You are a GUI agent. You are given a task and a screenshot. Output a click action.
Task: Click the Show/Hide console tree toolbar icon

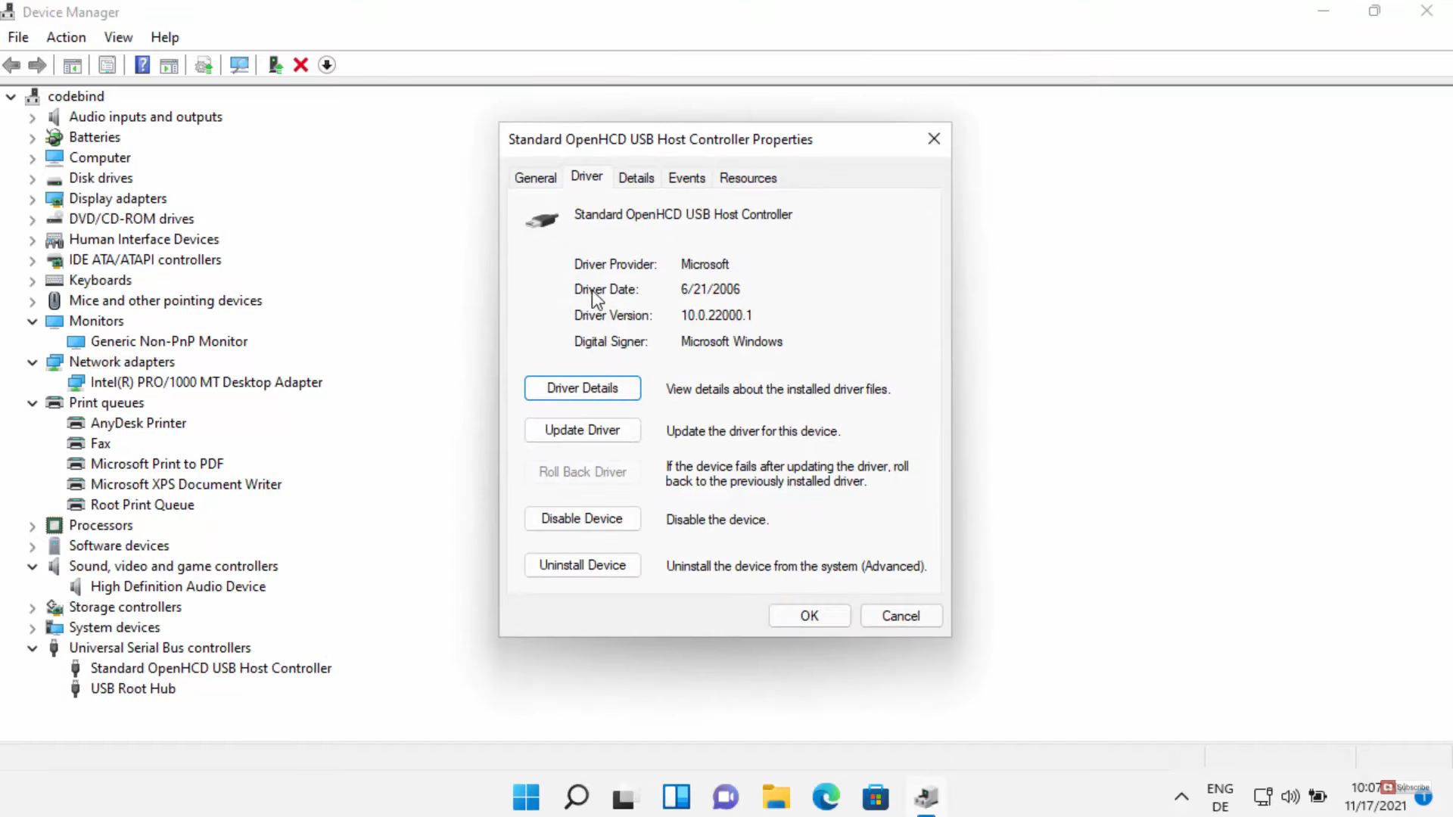(72, 65)
